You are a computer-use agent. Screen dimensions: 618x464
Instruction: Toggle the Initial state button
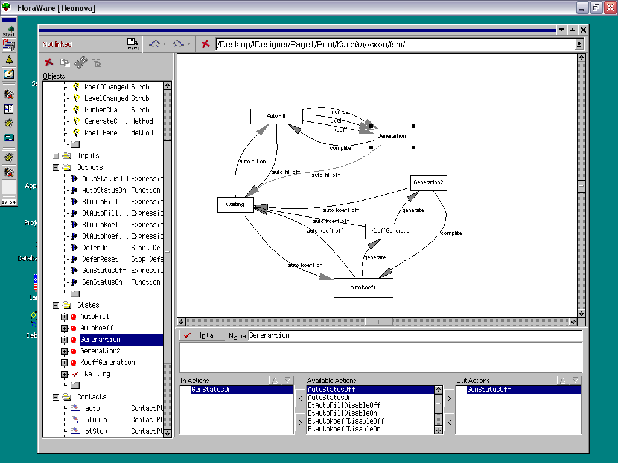pyautogui.click(x=202, y=335)
